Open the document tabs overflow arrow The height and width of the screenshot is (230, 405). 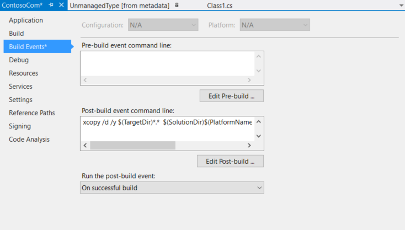[x=400, y=5]
